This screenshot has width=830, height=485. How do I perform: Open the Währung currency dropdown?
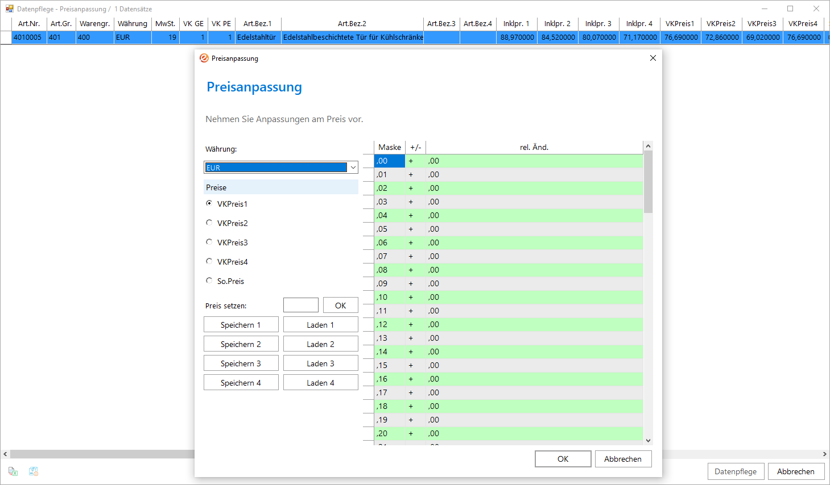click(x=353, y=168)
